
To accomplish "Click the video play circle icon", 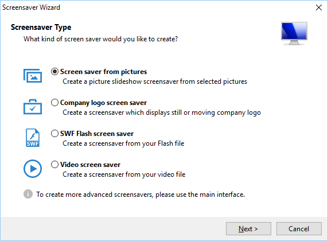I will click(x=33, y=169).
